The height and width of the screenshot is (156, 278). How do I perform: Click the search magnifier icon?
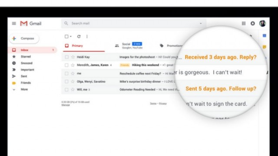(66, 23)
